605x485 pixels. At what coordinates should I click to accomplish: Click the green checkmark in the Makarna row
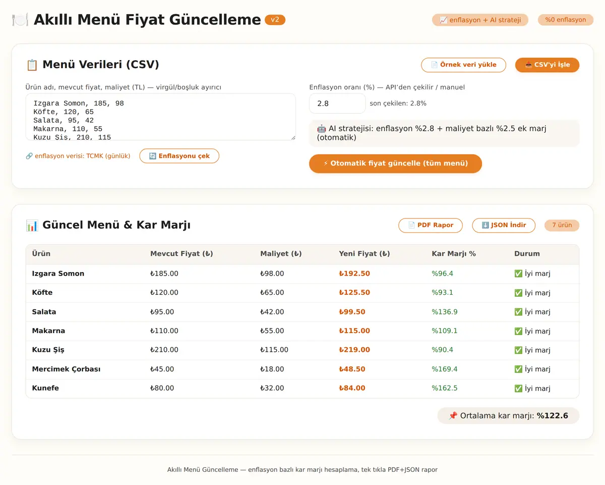(x=518, y=331)
